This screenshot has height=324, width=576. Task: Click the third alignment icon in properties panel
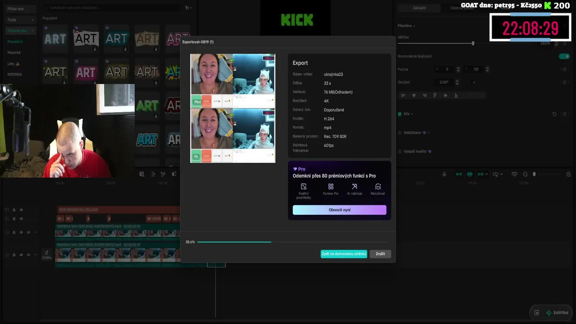(424, 95)
